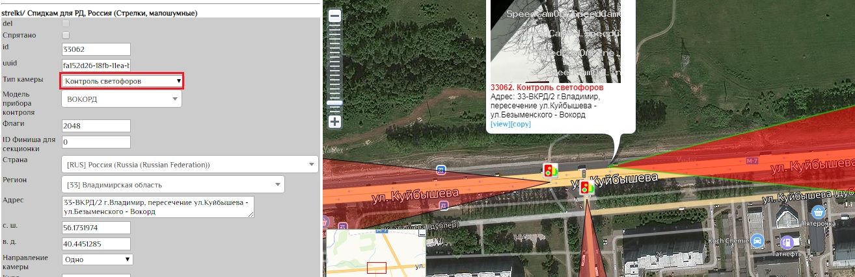Toggle the del checkbox
This screenshot has width=855, height=277.
pyautogui.click(x=65, y=23)
